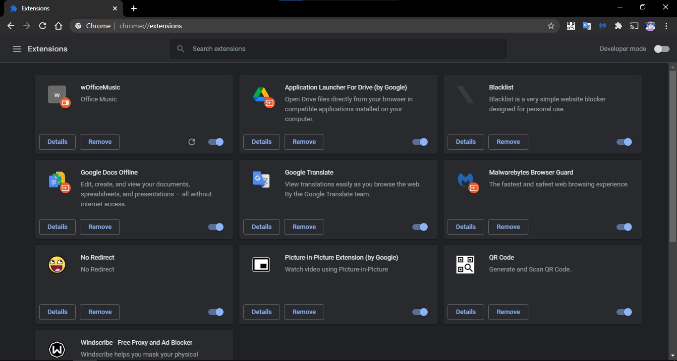Viewport: 677px width, 361px height.
Task: Go back with the browser back arrow
Action: [11, 26]
